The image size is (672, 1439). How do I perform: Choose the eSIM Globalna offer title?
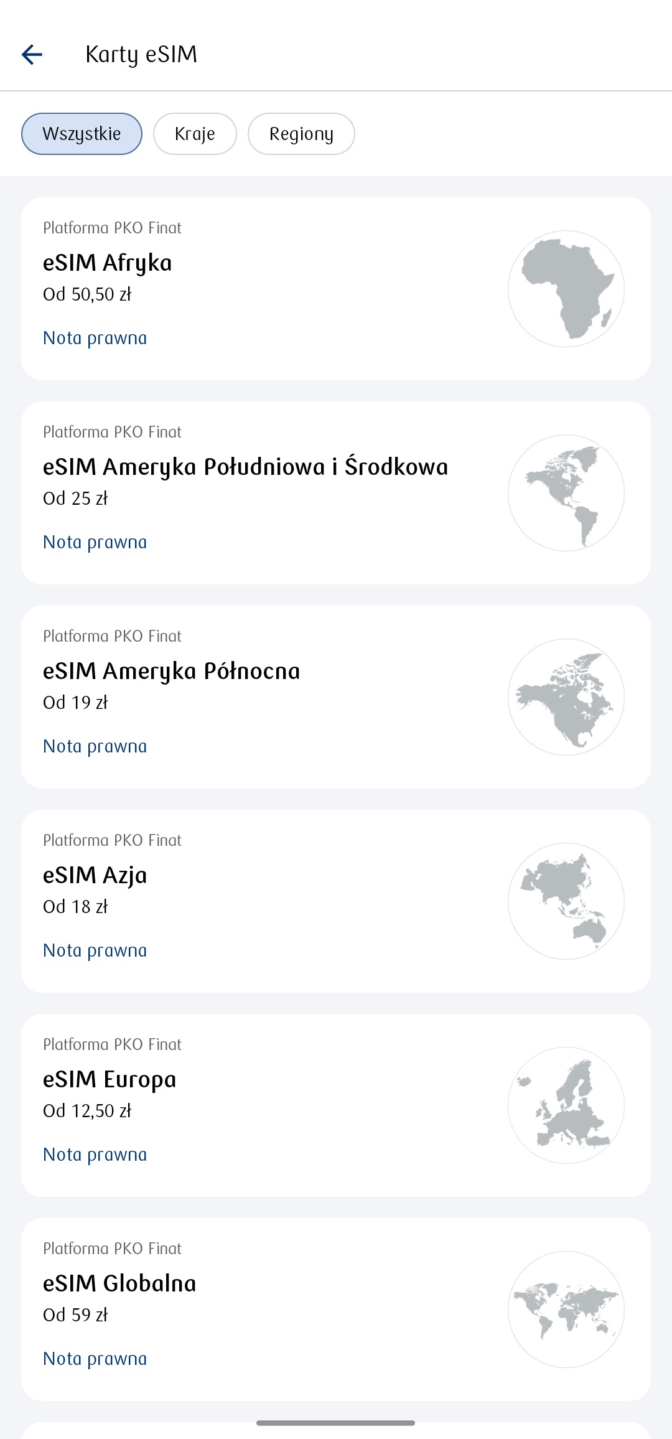click(x=119, y=1283)
